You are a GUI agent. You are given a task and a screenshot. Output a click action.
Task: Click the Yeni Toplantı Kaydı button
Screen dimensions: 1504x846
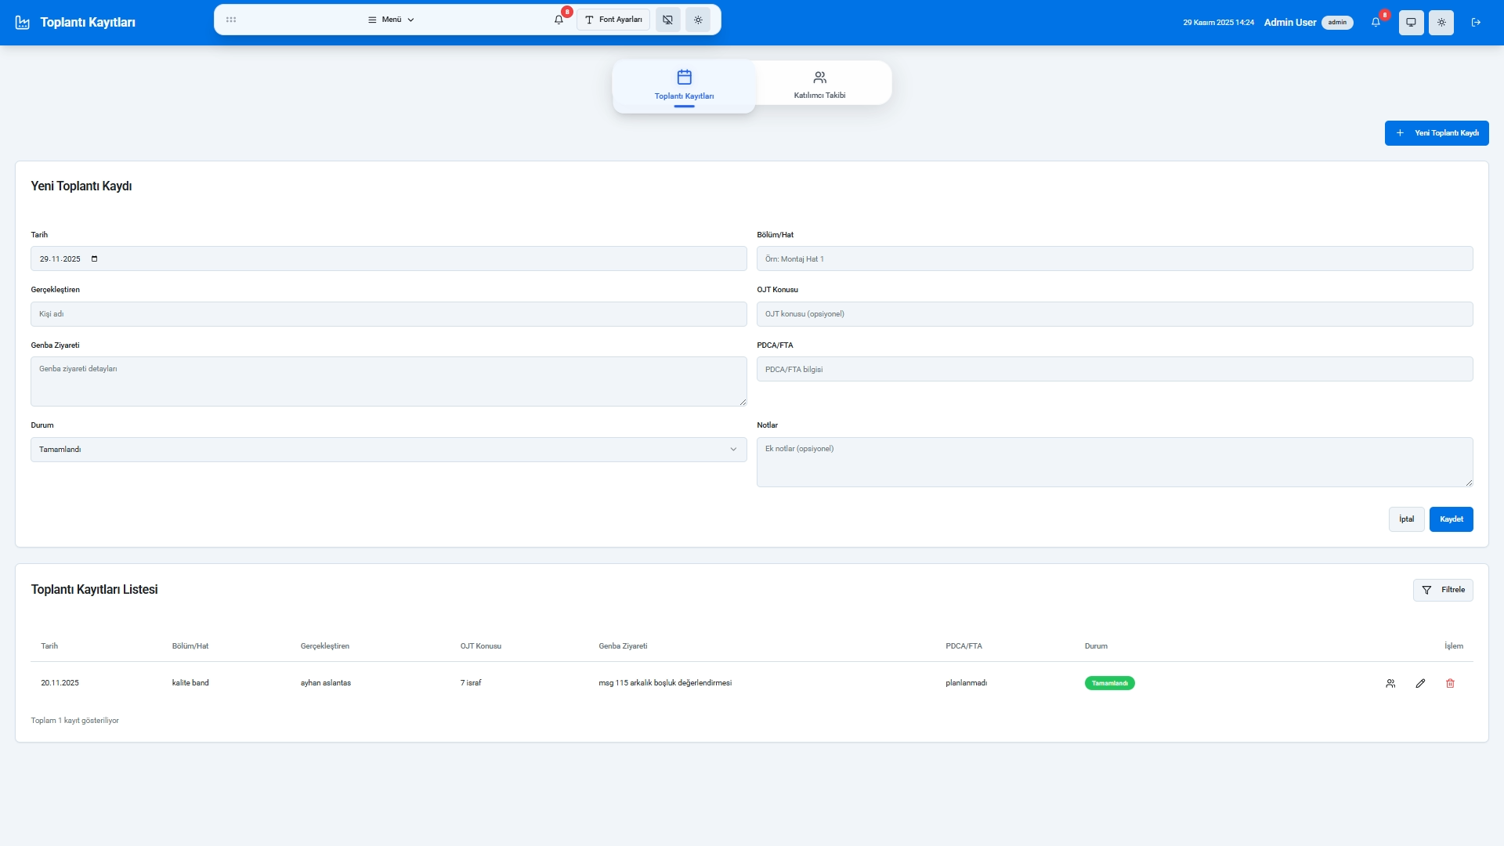(x=1437, y=133)
